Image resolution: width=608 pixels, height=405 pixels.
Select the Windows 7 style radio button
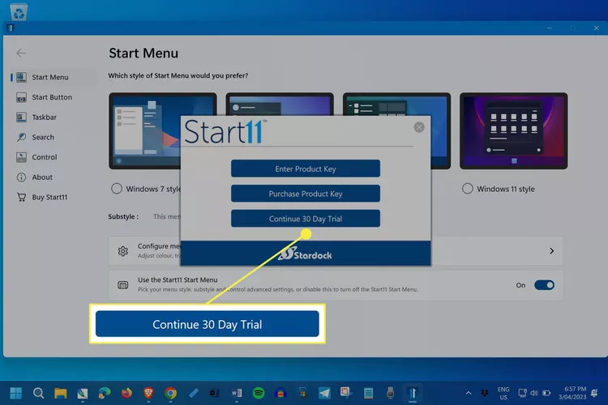pos(117,189)
